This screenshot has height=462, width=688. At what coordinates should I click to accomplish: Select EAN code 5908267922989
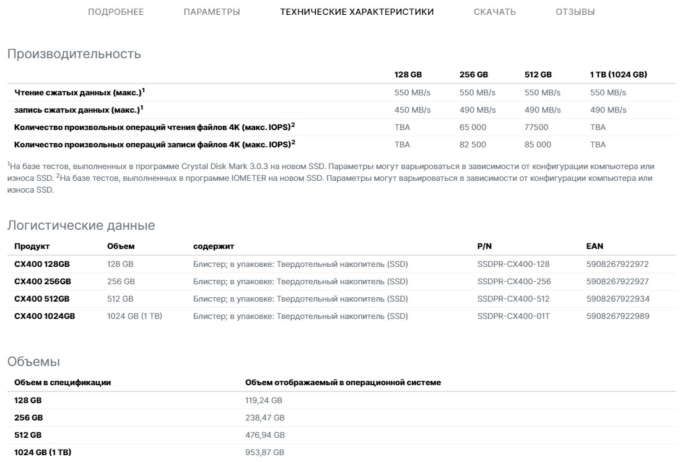pyautogui.click(x=618, y=316)
